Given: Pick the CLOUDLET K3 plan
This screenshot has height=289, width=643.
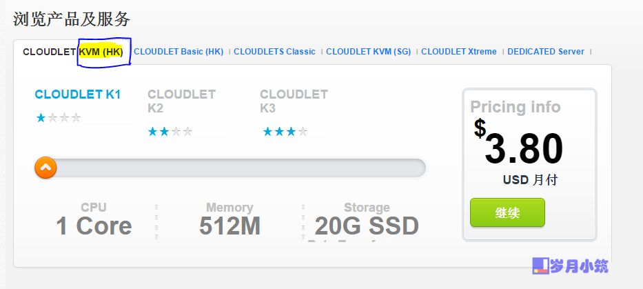Looking at the screenshot, I should (x=294, y=101).
